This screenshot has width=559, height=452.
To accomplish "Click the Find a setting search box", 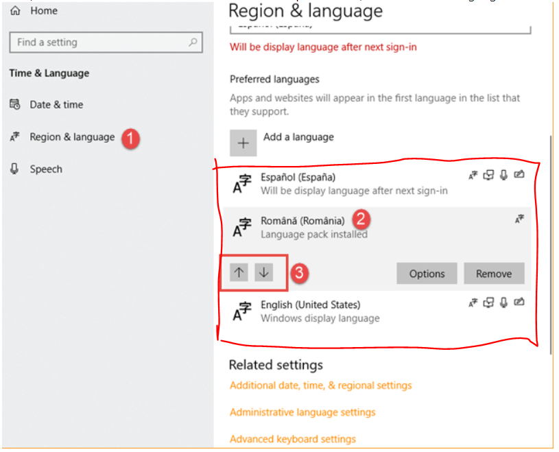I will point(106,43).
